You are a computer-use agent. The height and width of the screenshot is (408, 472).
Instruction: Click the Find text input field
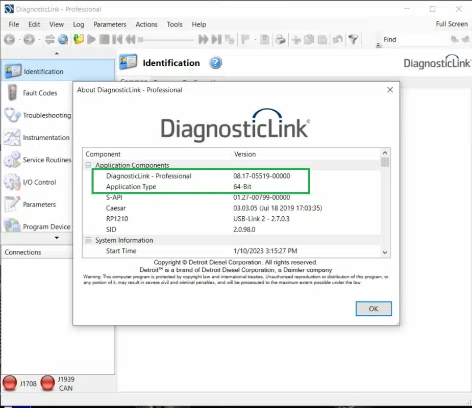point(424,40)
